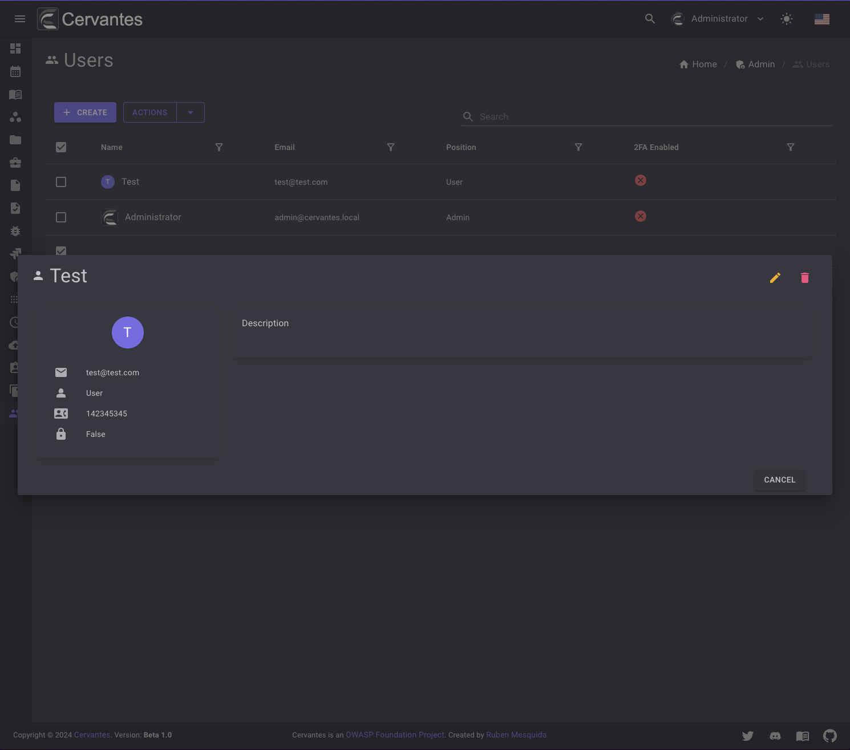Go to Home in the breadcrumb
Image resolution: width=850 pixels, height=750 pixels.
[698, 64]
